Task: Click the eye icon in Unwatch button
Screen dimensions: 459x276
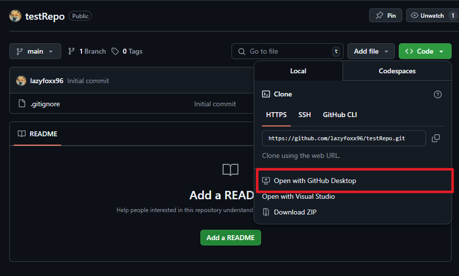Action: (414, 15)
